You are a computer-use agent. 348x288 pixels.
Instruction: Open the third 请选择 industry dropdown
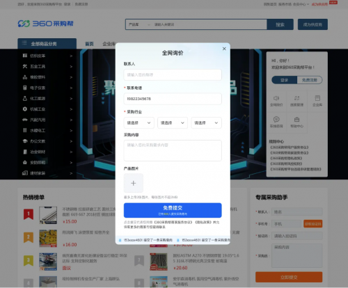206,122
